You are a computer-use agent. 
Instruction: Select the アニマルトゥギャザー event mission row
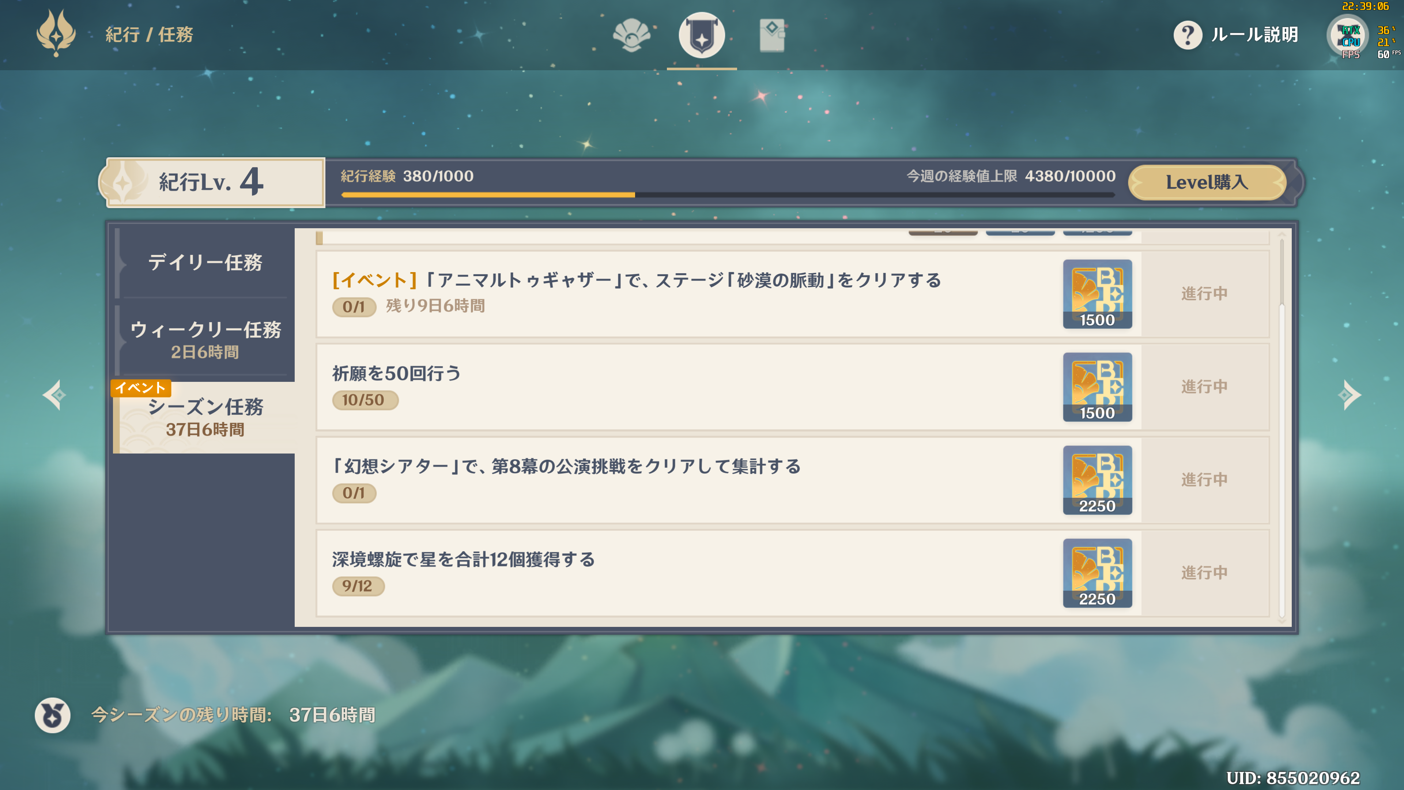click(x=793, y=294)
